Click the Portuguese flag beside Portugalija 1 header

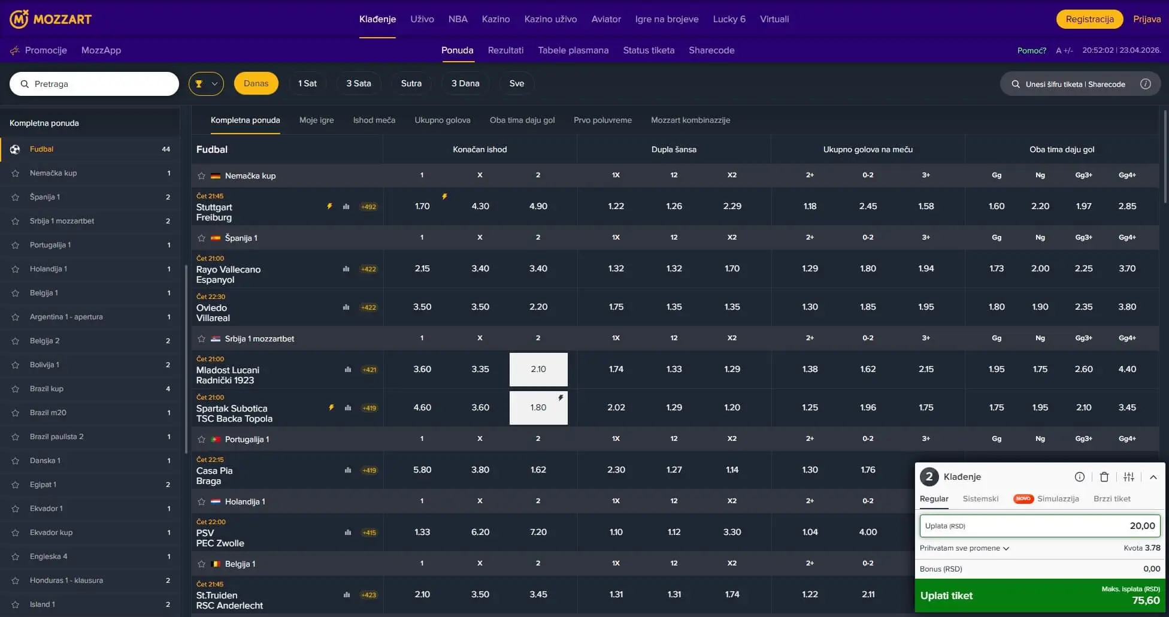click(x=216, y=440)
